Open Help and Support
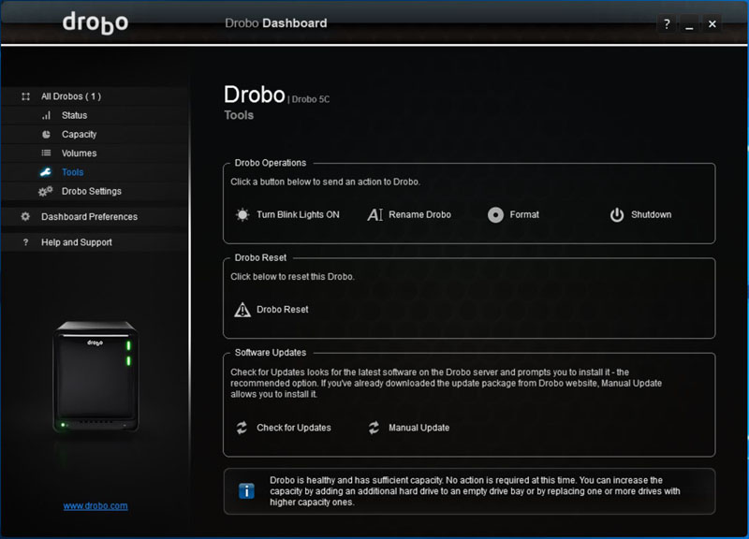This screenshot has height=539, width=749. (x=77, y=242)
